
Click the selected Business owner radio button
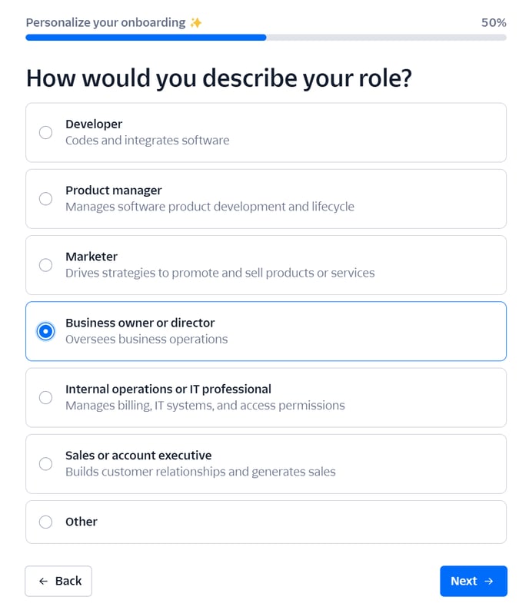[x=45, y=331]
